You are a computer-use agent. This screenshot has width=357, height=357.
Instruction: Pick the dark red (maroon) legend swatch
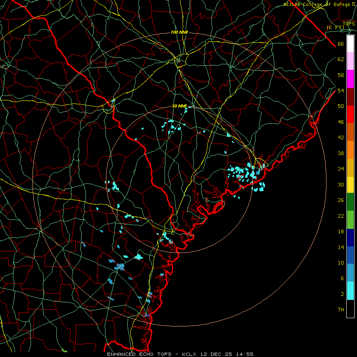350,97
